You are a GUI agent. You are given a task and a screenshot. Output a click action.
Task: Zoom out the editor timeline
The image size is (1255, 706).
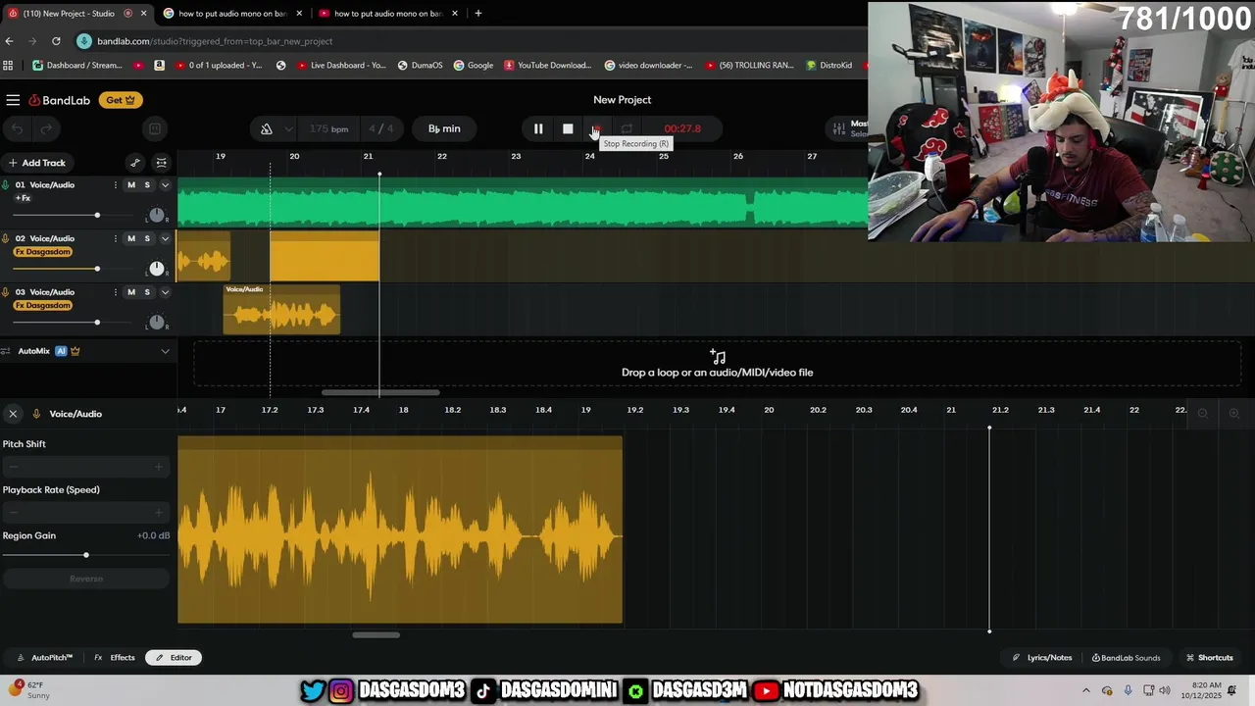[1203, 414]
